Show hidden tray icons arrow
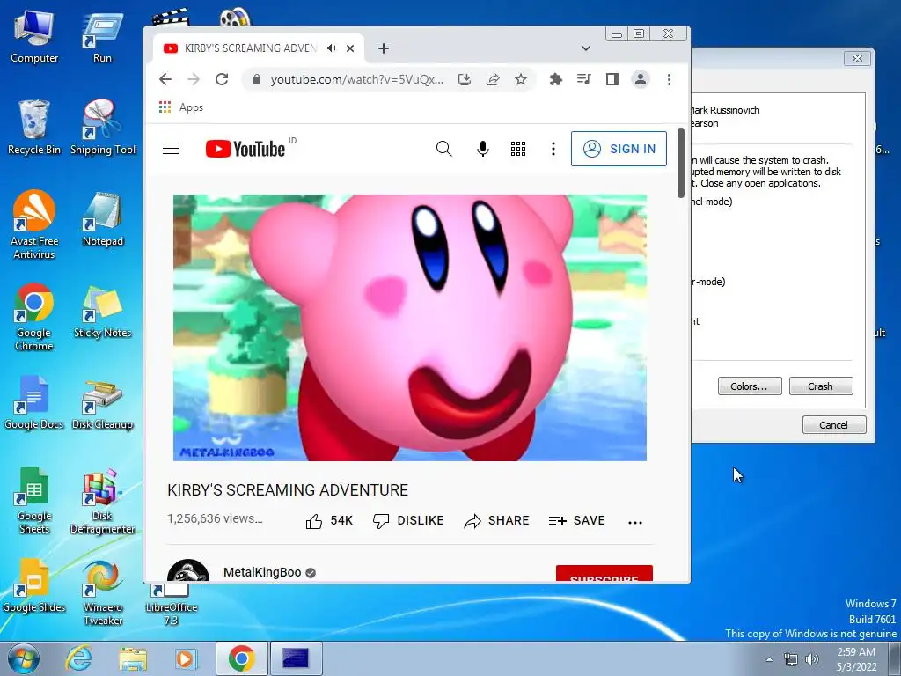Image resolution: width=901 pixels, height=676 pixels. [x=769, y=659]
